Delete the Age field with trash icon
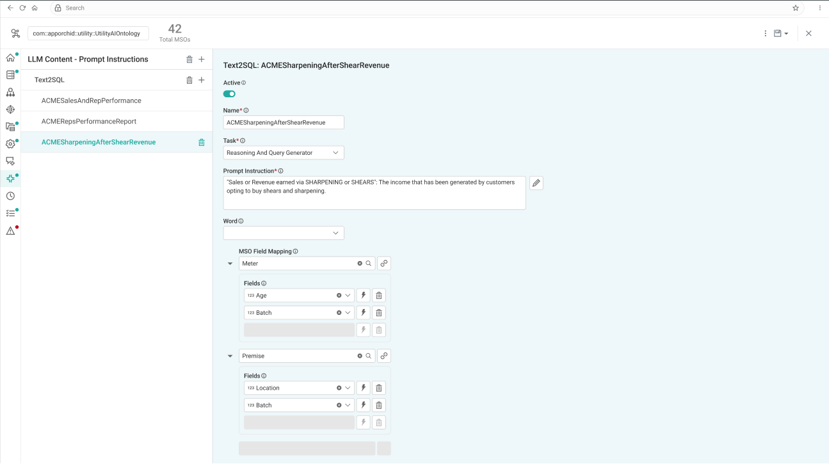 point(379,296)
